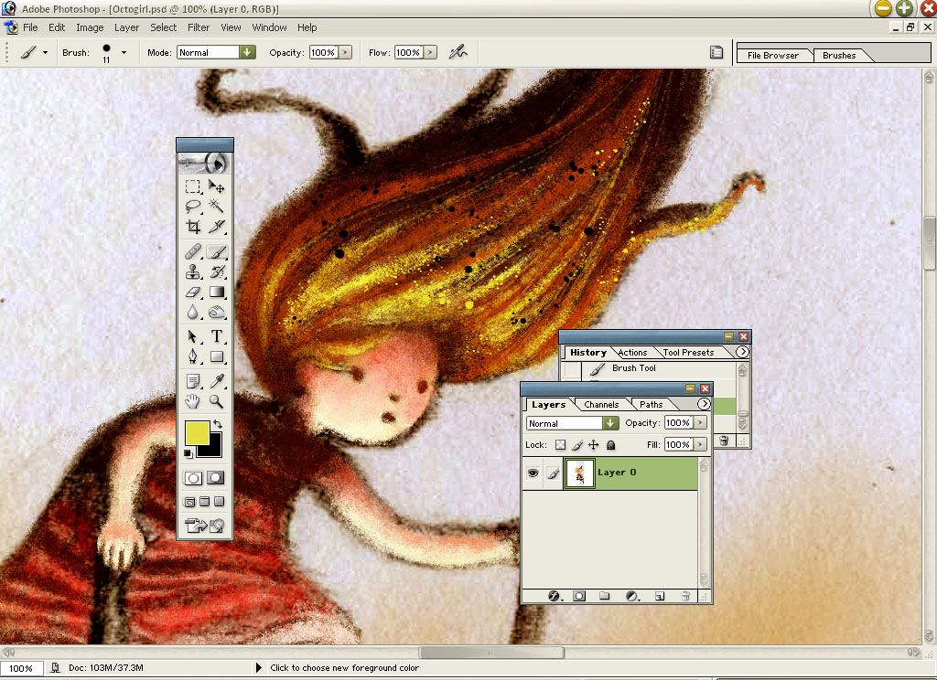Select the History Brush tool
This screenshot has width=937, height=680.
coord(216,272)
